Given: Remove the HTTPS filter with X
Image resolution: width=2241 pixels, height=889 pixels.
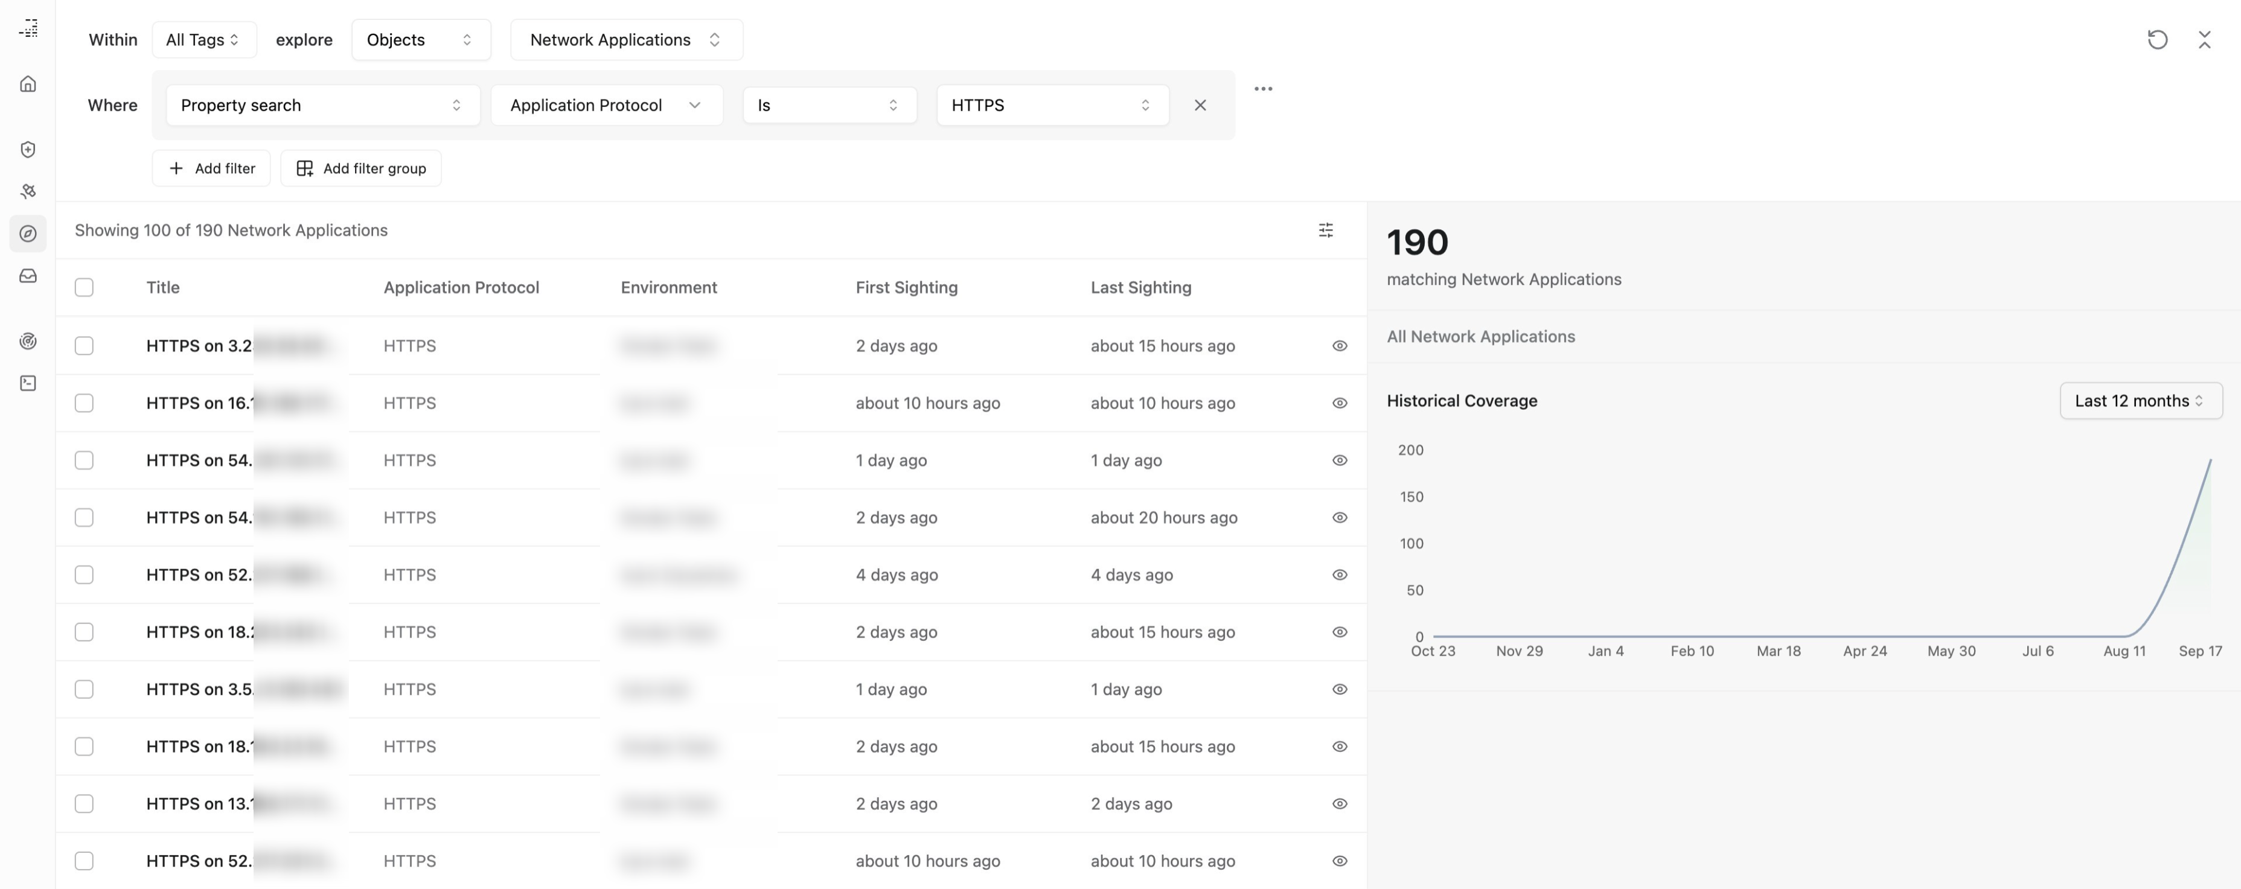Looking at the screenshot, I should [1200, 105].
